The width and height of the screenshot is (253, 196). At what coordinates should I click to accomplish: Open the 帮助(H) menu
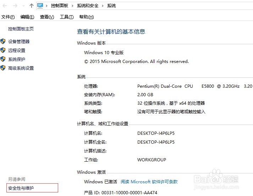click(x=87, y=17)
